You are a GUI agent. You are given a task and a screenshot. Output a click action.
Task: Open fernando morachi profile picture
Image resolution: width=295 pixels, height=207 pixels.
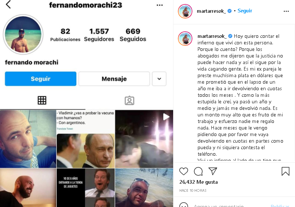click(x=23, y=35)
